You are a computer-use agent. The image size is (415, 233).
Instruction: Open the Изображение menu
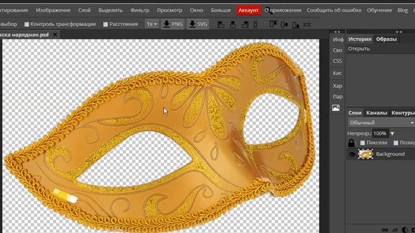(x=53, y=10)
